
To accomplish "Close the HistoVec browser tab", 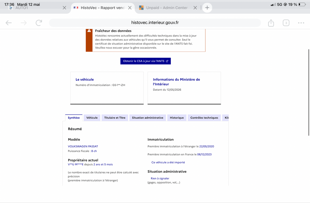I will point(130,8).
